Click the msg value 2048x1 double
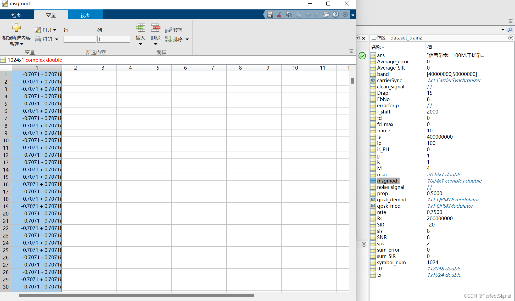This screenshot has height=301, width=515. [x=444, y=174]
